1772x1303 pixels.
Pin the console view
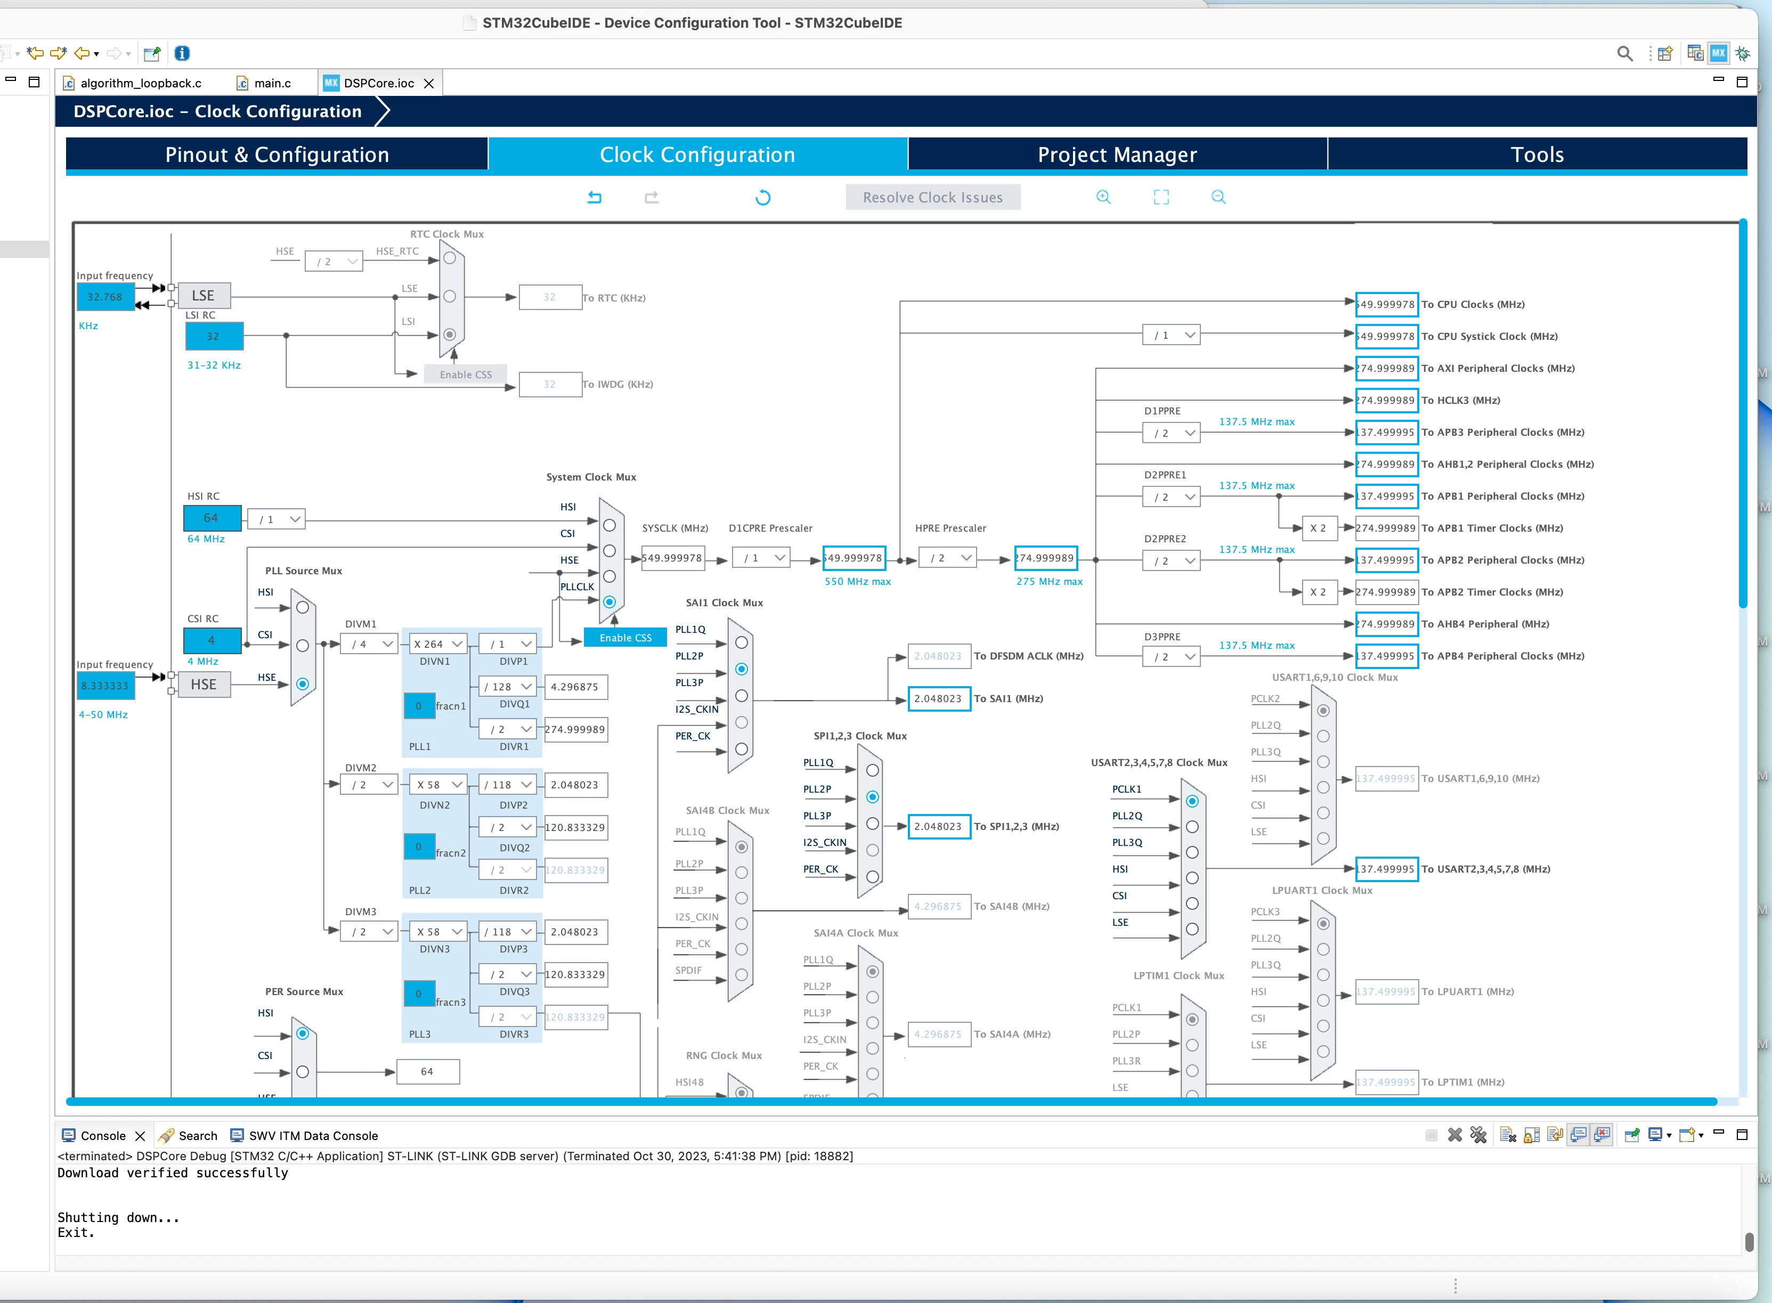[x=1632, y=1135]
